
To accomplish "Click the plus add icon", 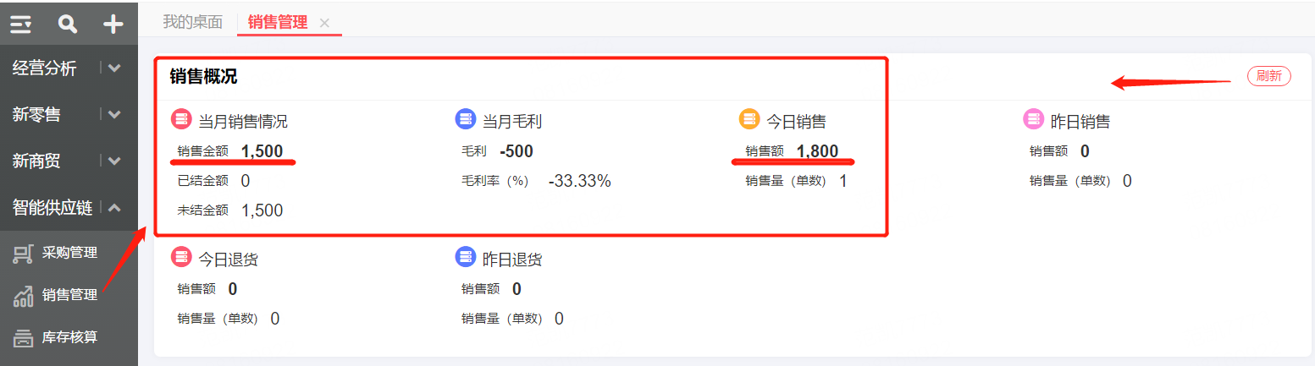I will tap(113, 25).
